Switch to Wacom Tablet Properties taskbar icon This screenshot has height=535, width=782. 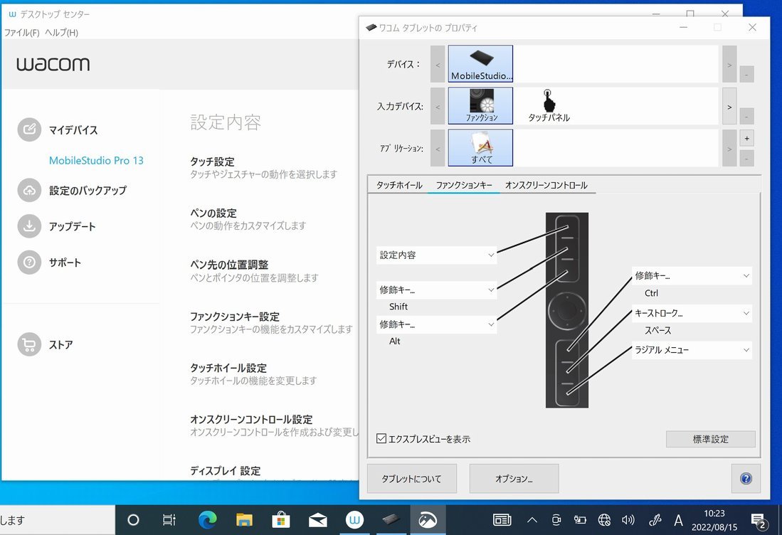click(x=391, y=520)
